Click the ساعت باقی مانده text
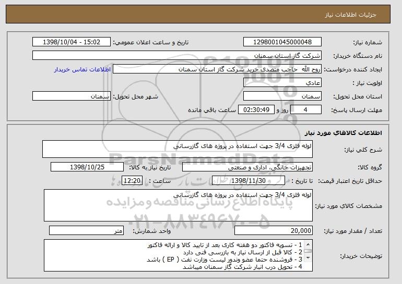The width and height of the screenshot is (402, 284). [x=212, y=110]
